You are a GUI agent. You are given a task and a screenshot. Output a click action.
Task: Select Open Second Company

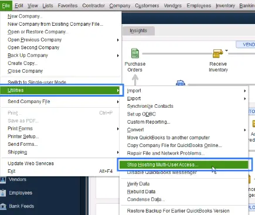click(61, 47)
